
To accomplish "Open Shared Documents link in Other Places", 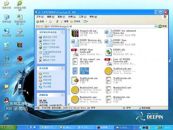I will 47,80.
